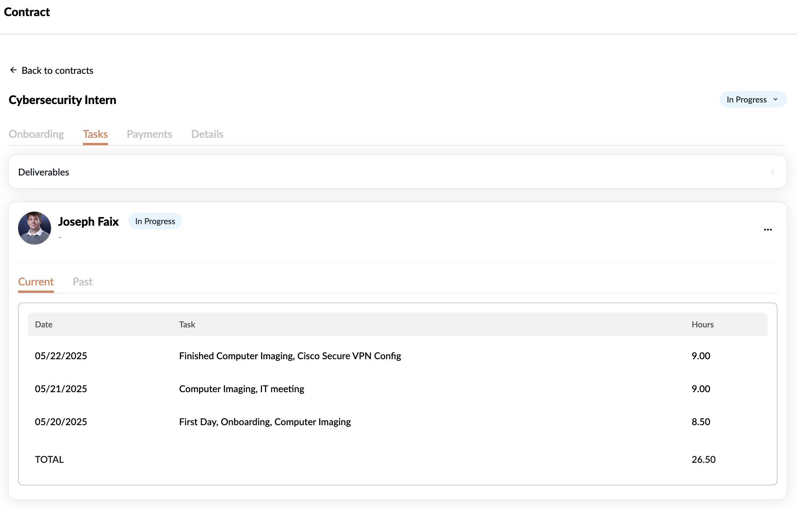Select the 05/22/2025 task row
The image size is (797, 508).
click(290, 356)
